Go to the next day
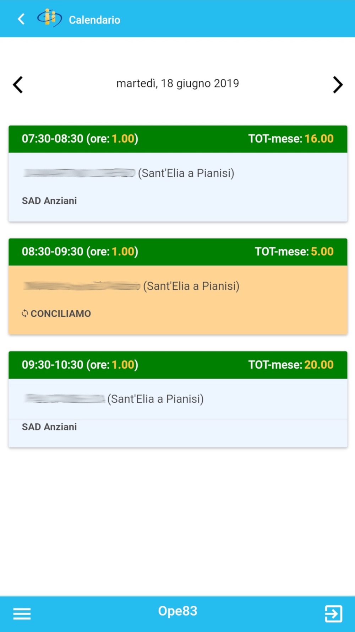Viewport: 355px width, 632px height. click(x=338, y=85)
